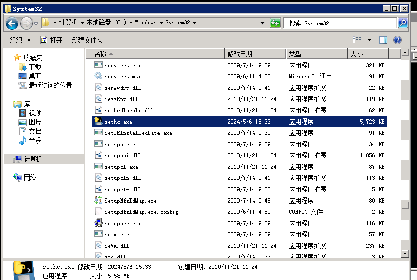Screen dimensions: 417x280
Task: Click the refresh button in address bar
Action: tap(275, 23)
